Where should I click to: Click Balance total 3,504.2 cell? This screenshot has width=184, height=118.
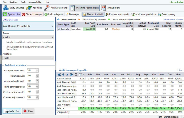pos(179,108)
